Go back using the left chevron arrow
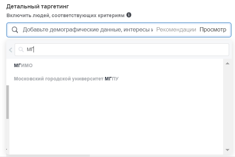 (x=10, y=50)
